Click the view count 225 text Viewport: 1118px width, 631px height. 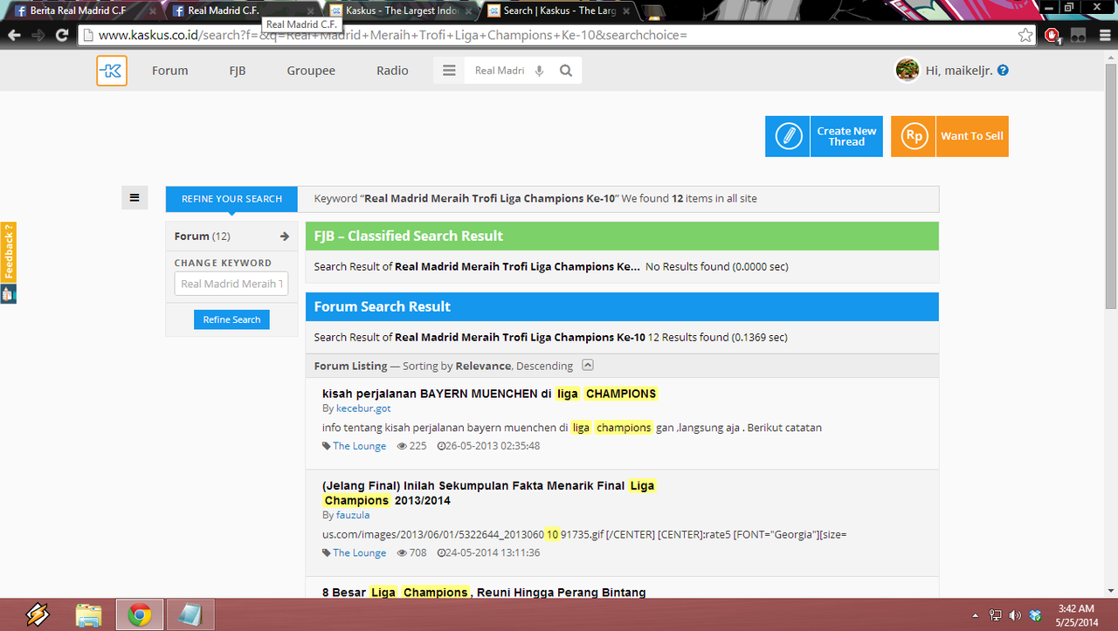click(418, 446)
